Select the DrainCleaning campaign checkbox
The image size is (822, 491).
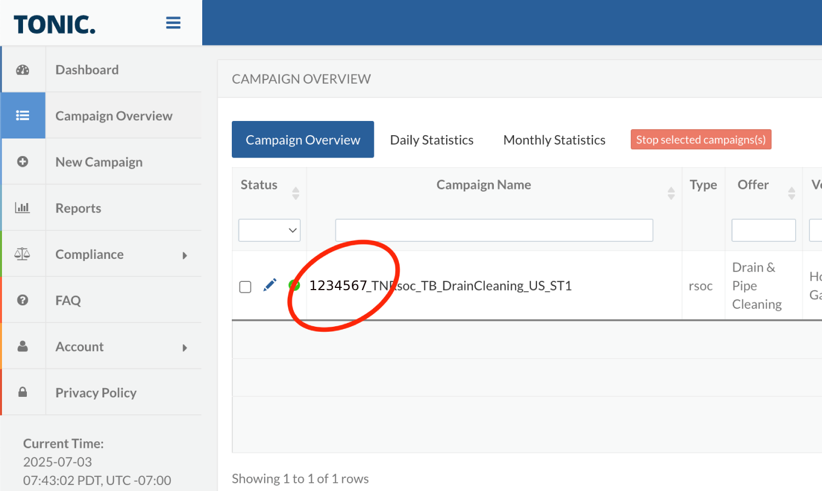click(246, 287)
